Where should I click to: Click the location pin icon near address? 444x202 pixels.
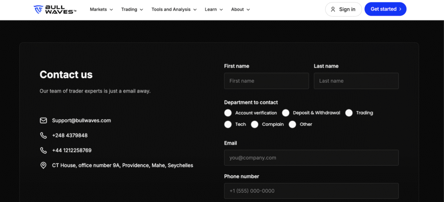pos(43,165)
